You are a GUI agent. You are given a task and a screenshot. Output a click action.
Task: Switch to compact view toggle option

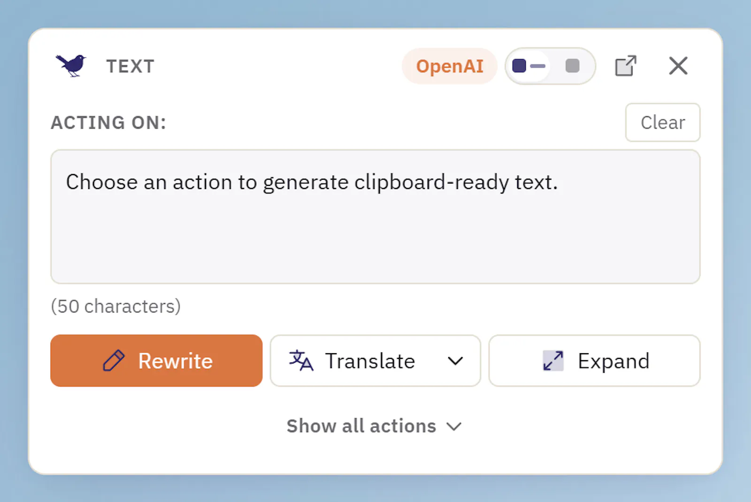529,66
